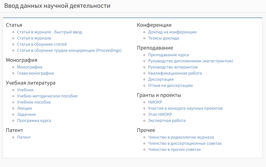
Task: Open "Членство в редколлегии журнала"
Action: tap(181, 137)
